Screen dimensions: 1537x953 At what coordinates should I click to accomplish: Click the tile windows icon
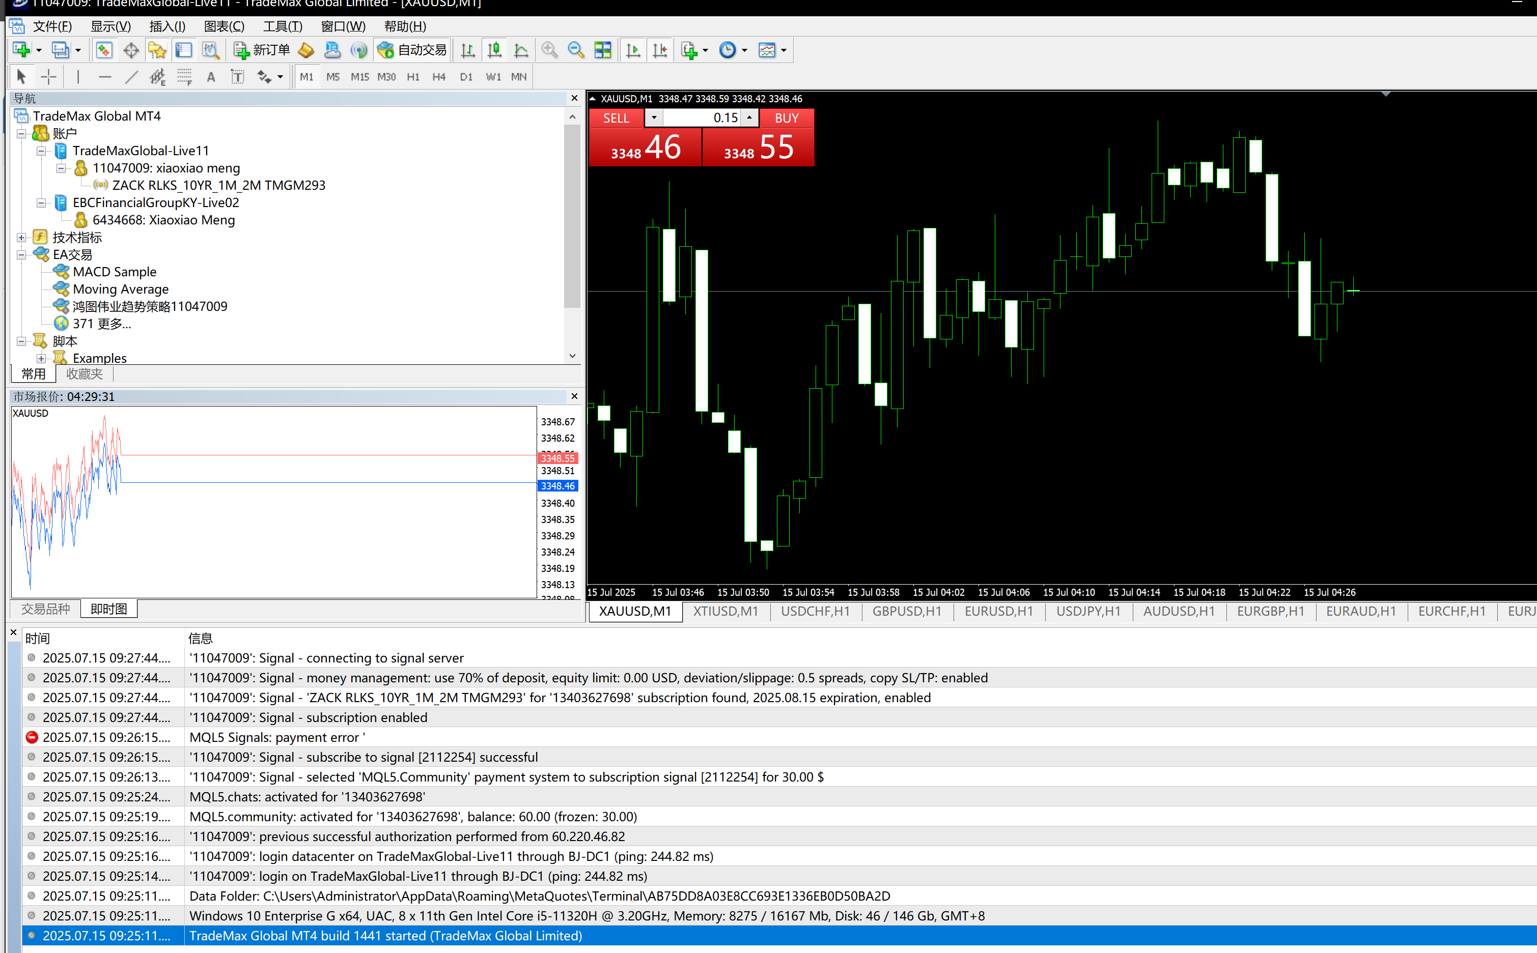click(602, 50)
